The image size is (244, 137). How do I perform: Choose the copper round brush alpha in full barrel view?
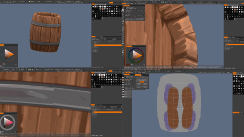103,9
